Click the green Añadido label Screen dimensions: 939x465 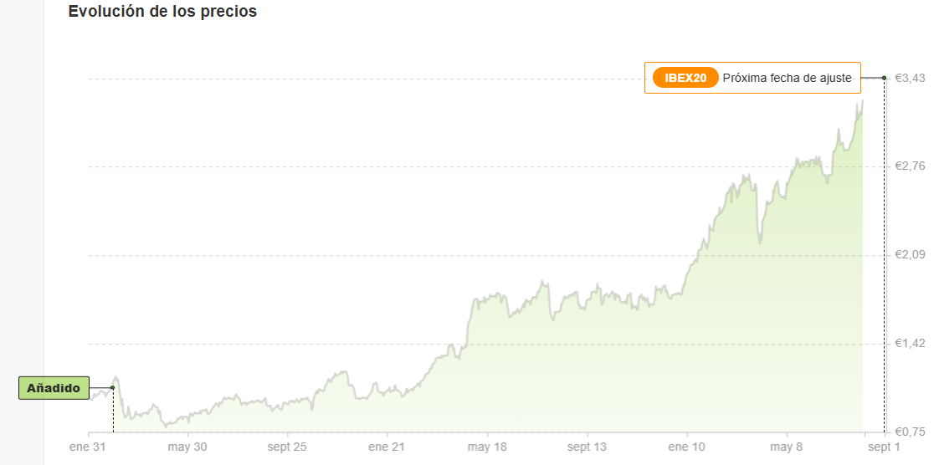click(54, 388)
